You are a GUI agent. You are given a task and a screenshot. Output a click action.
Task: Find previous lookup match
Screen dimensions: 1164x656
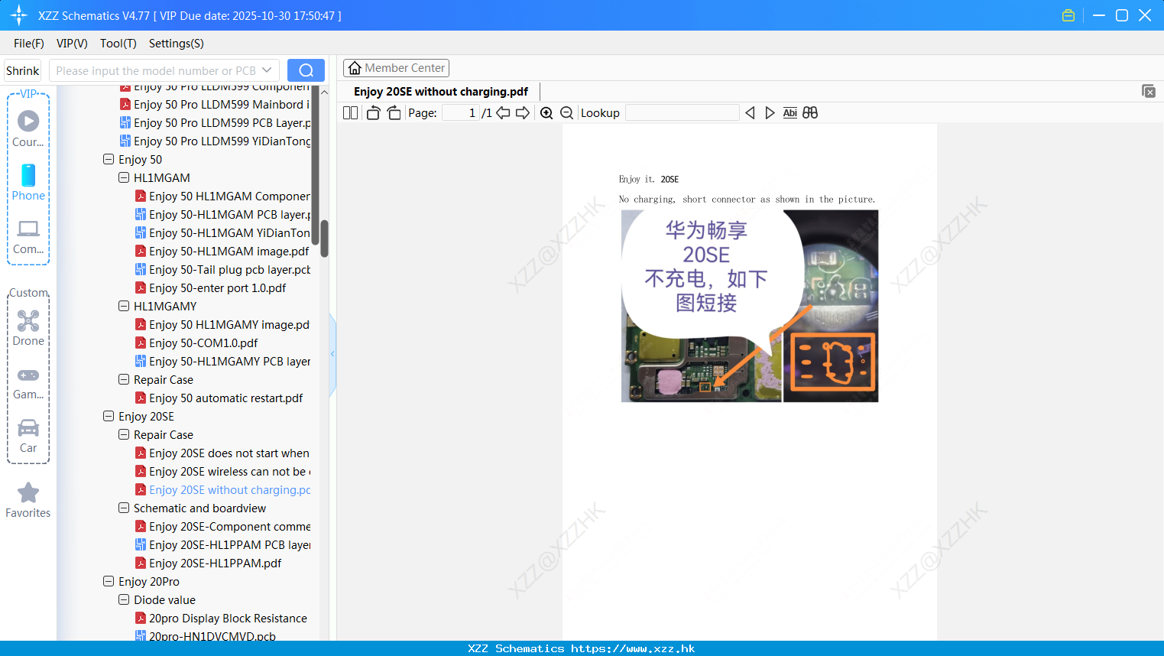click(750, 112)
